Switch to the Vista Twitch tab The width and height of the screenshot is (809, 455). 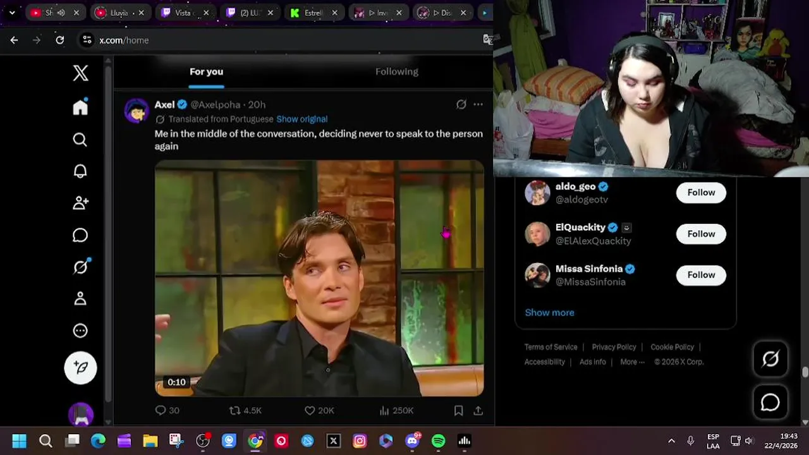tap(185, 13)
